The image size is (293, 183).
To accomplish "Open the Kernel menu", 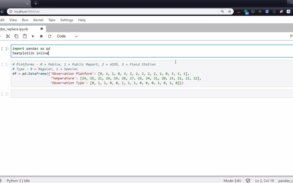I will (38, 20).
